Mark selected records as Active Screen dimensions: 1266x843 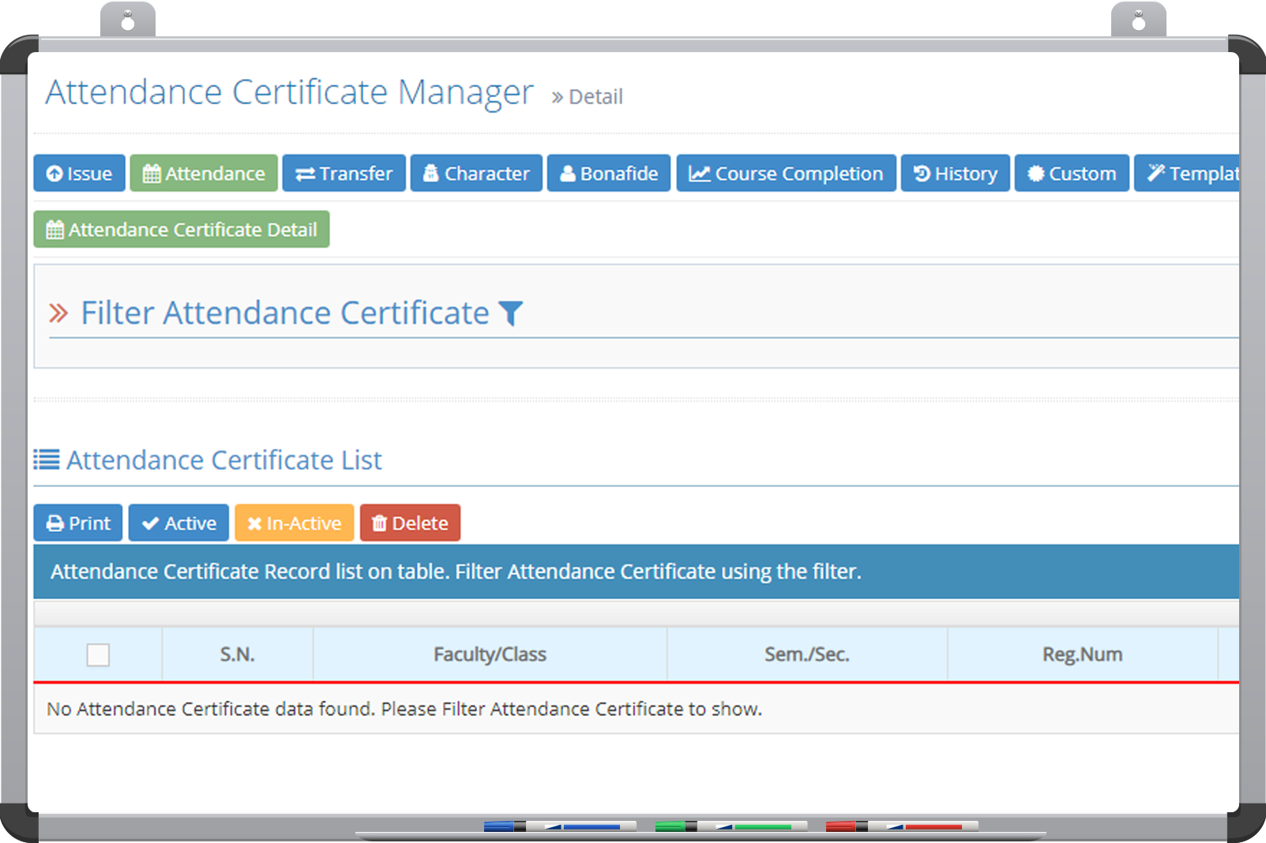(178, 523)
